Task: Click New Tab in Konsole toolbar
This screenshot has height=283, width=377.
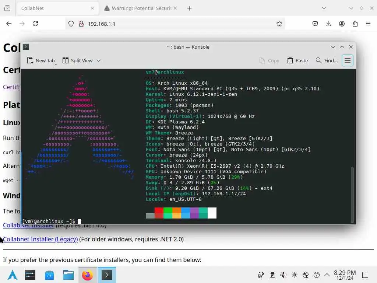Action: click(41, 61)
